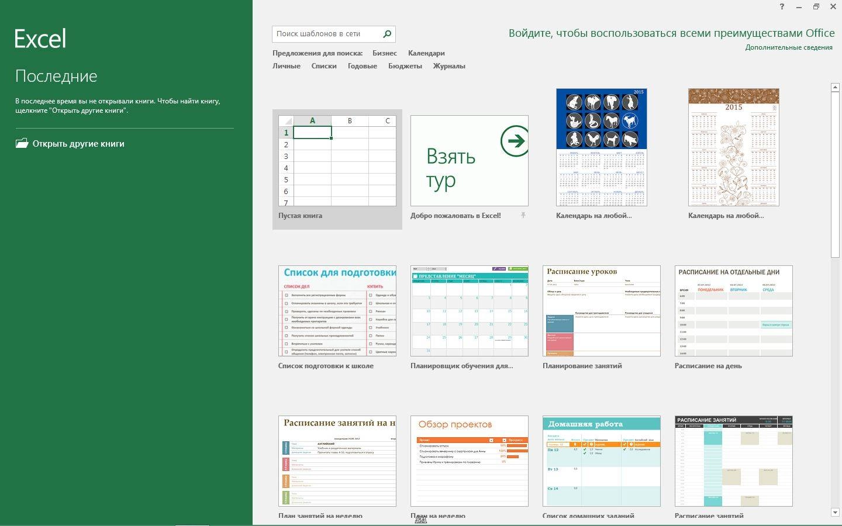Click the Список подготовки к школе caption

pyautogui.click(x=326, y=366)
